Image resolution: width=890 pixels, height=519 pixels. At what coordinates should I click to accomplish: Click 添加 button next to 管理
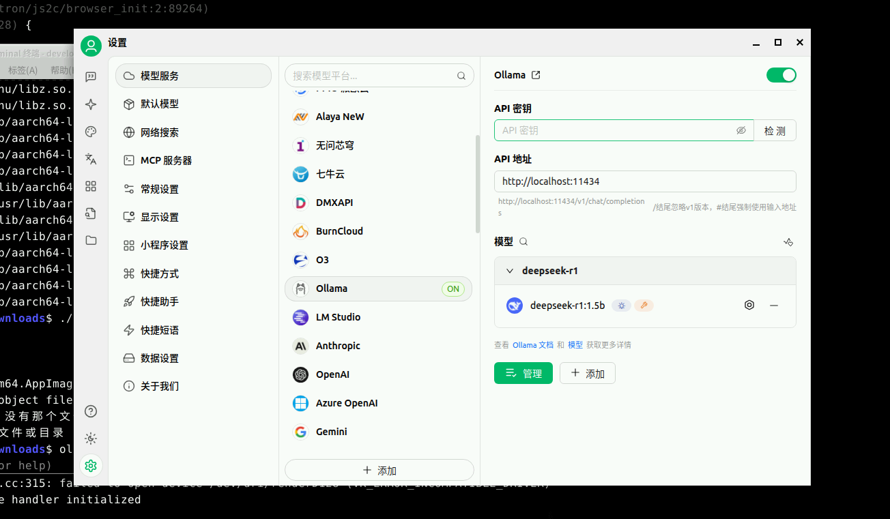[x=588, y=373]
